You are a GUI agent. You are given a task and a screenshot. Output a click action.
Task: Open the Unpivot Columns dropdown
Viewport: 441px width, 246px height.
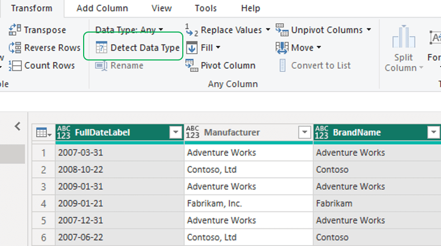(369, 30)
